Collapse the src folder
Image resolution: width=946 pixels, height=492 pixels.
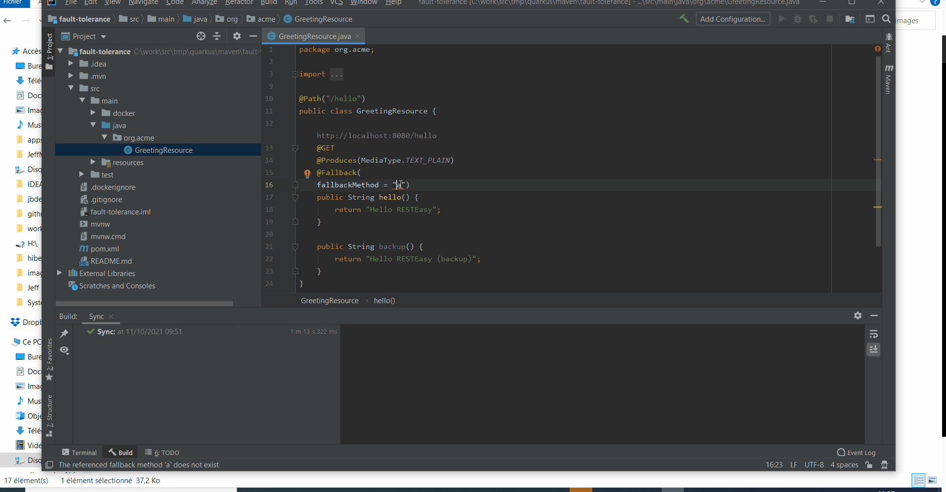click(x=72, y=88)
